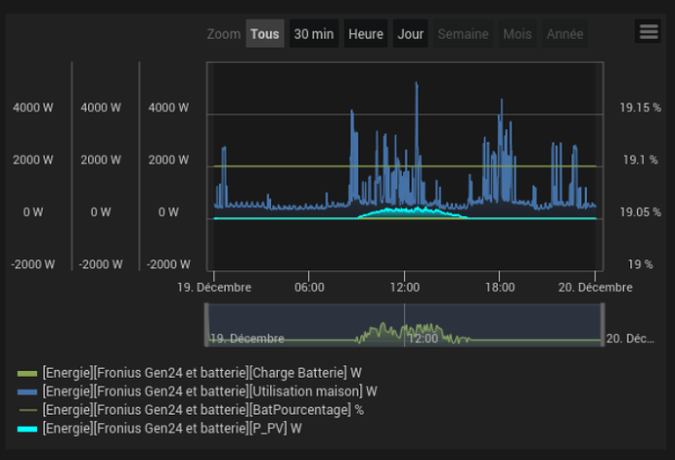Click the left navigator range handle
Image resolution: width=675 pixels, height=460 pixels.
205,324
